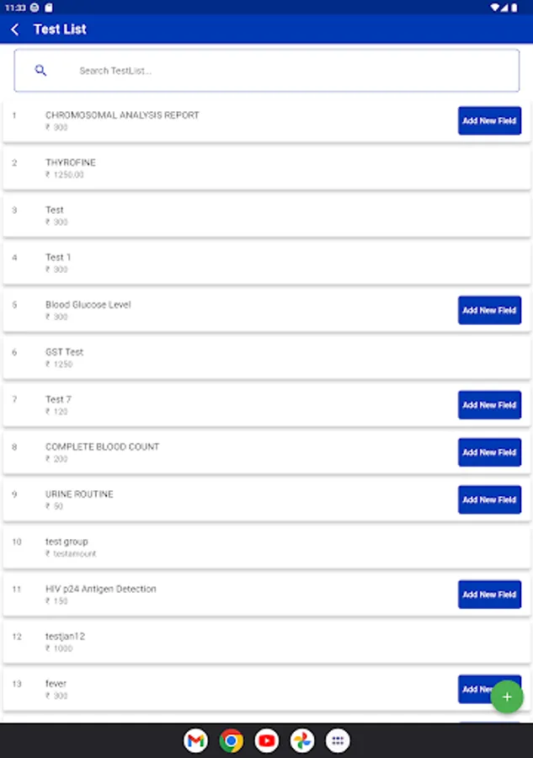The height and width of the screenshot is (758, 533).
Task: Launch Chrome from the taskbar
Action: (x=231, y=740)
